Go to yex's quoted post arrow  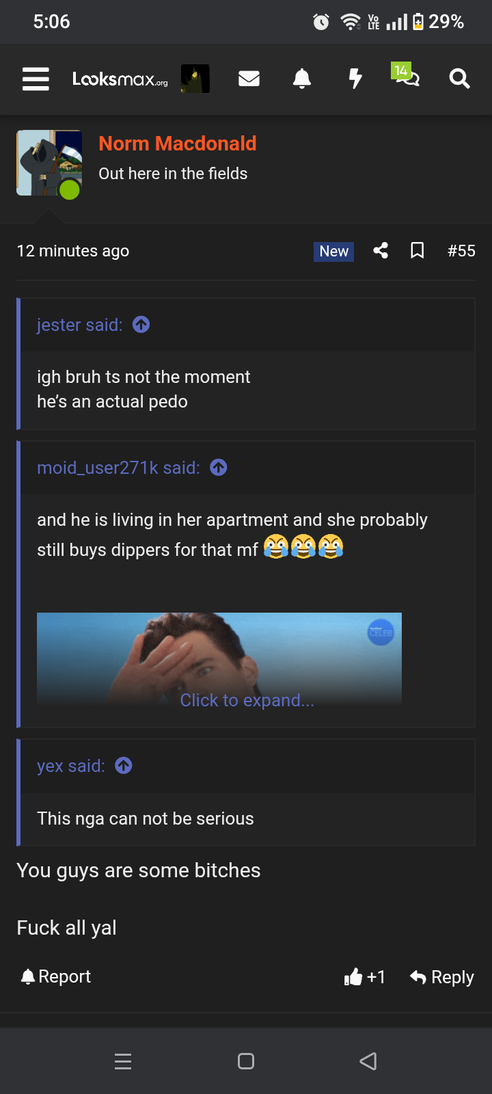(x=124, y=766)
